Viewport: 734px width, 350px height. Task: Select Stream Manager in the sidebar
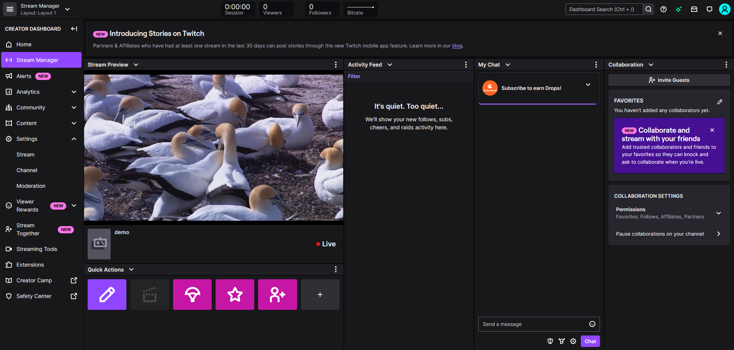(41, 60)
